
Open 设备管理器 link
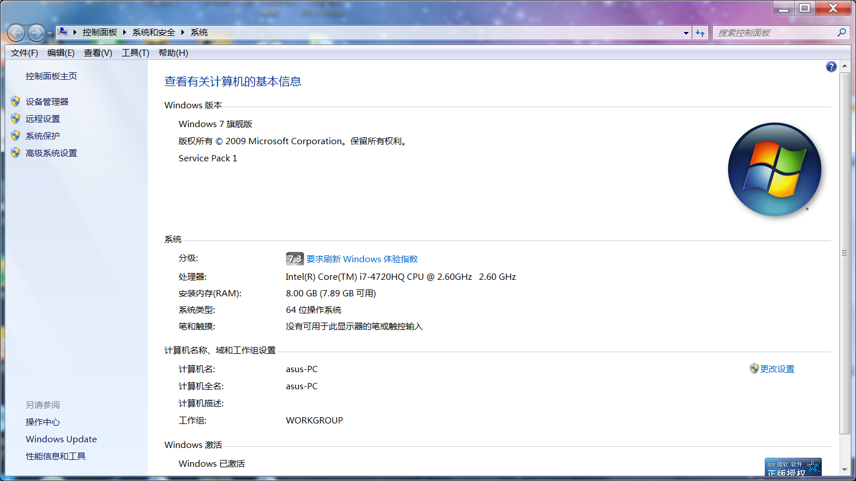[x=47, y=102]
